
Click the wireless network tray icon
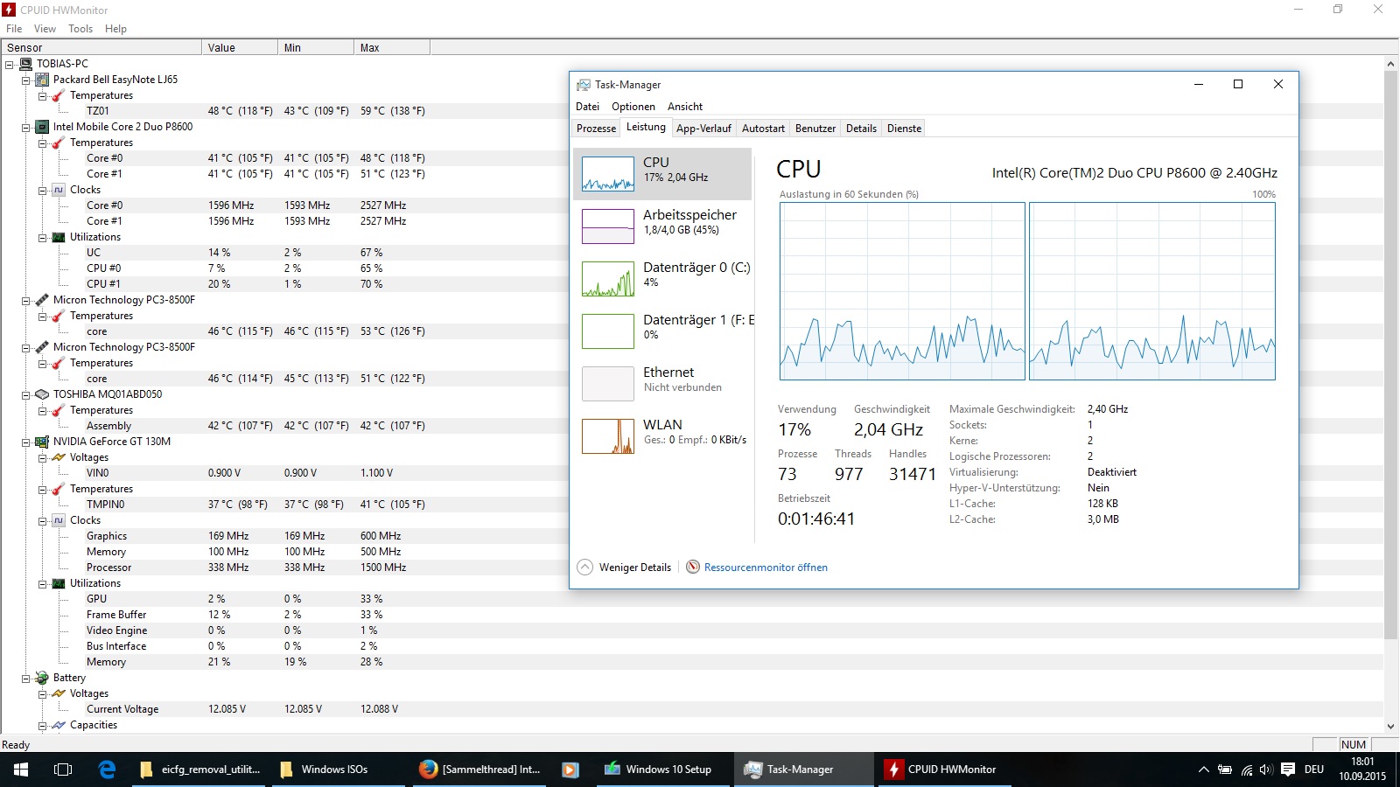coord(1247,770)
